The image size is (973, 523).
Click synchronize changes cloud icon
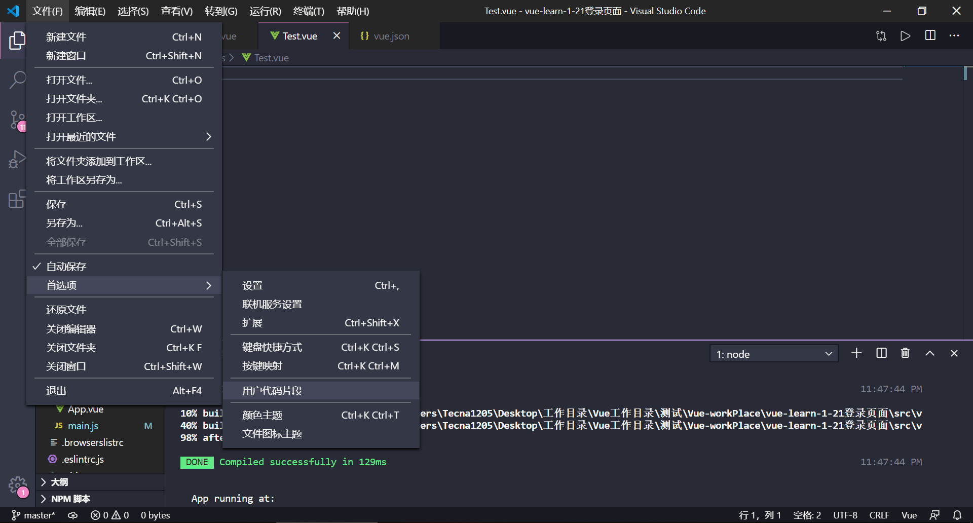coord(73,515)
